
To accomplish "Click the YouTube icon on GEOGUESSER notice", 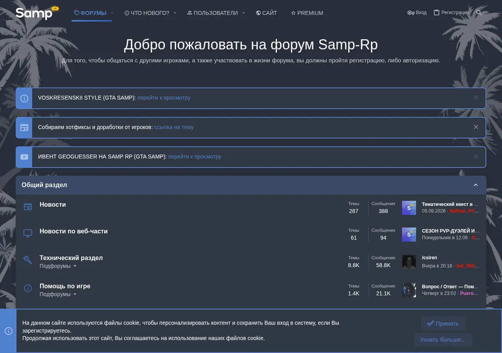I will point(24,157).
